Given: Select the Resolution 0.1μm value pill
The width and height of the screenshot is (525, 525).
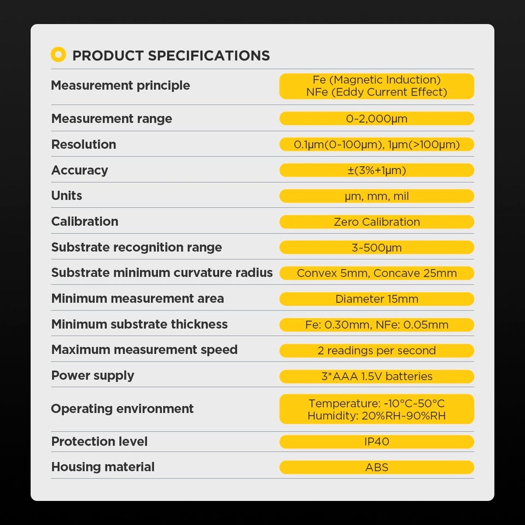Looking at the screenshot, I should click(x=377, y=144).
